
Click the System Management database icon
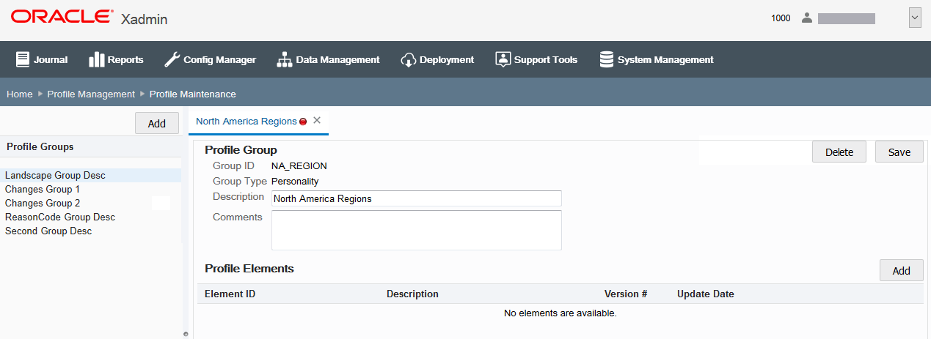pos(607,59)
